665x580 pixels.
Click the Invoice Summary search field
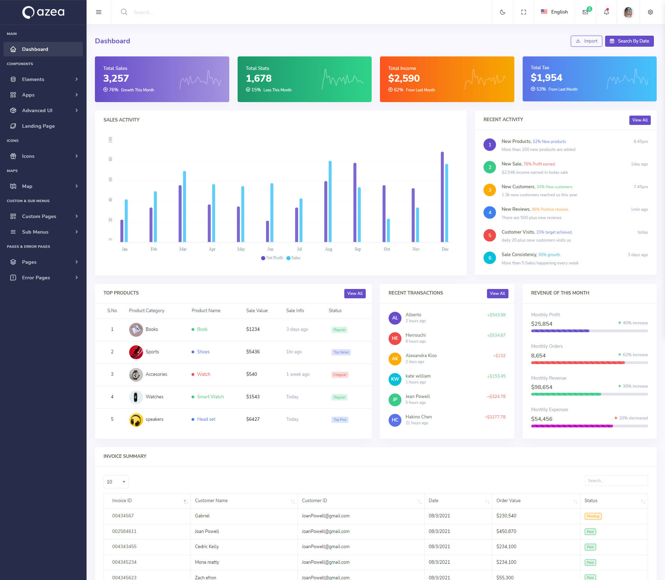[616, 481]
